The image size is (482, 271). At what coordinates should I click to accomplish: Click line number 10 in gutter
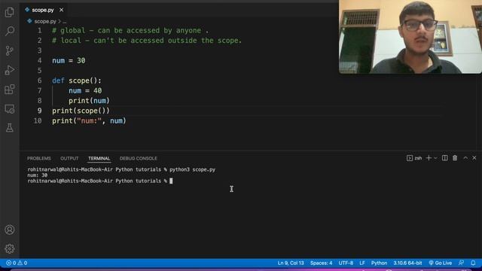tap(38, 120)
